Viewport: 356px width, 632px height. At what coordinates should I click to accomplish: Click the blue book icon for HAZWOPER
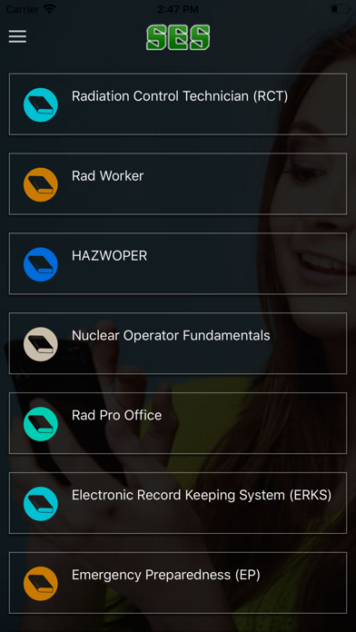pyautogui.click(x=40, y=264)
